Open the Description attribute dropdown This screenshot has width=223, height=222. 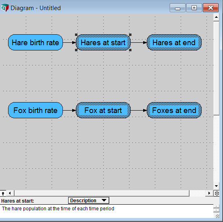point(89,201)
